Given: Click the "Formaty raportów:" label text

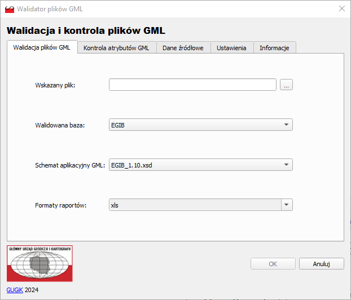Looking at the screenshot, I should [60, 206].
